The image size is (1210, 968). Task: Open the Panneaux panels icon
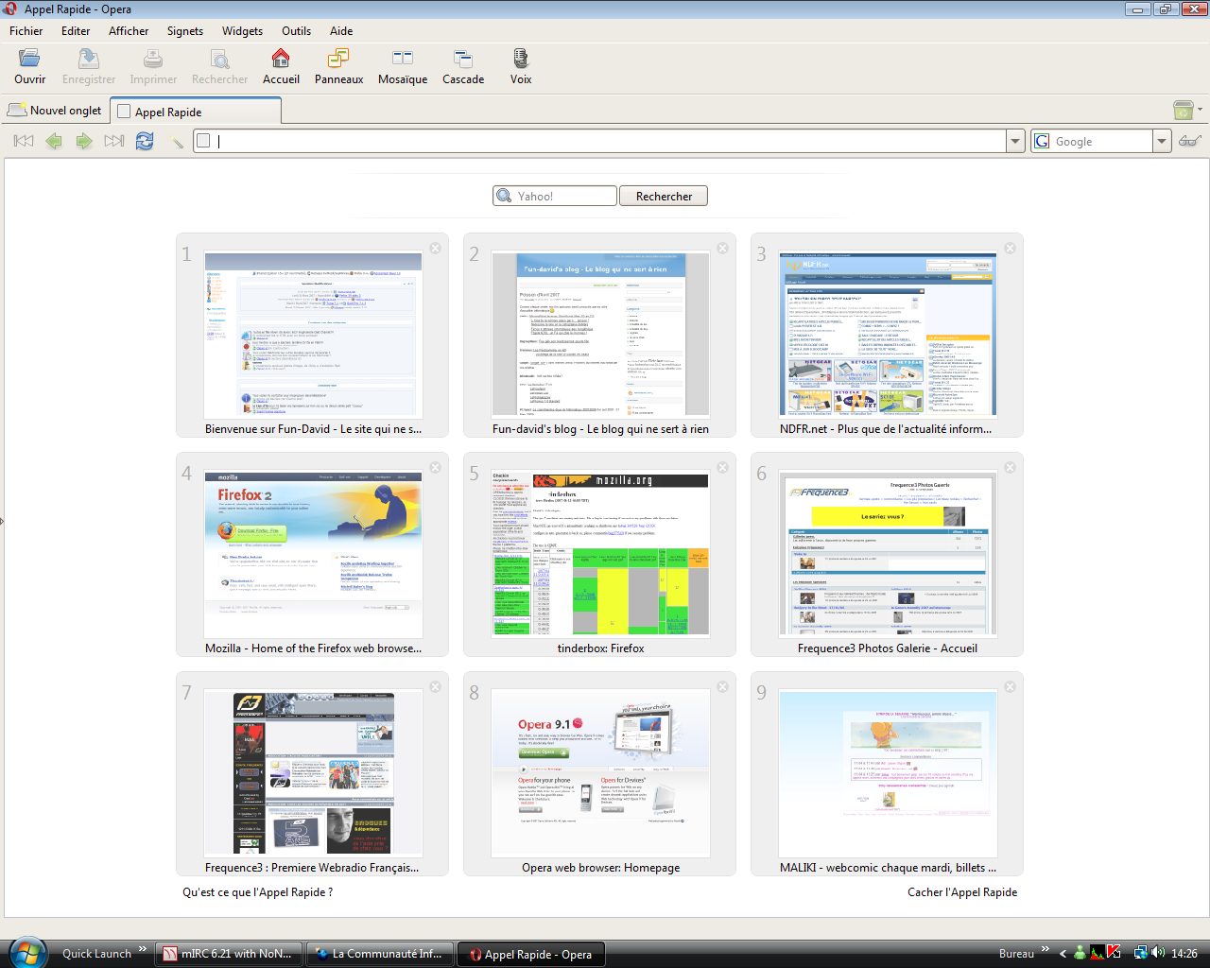click(338, 60)
